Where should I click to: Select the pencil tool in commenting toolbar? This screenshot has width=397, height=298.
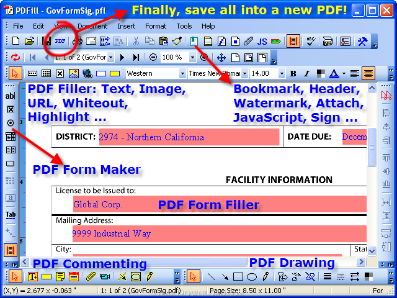pos(150,276)
